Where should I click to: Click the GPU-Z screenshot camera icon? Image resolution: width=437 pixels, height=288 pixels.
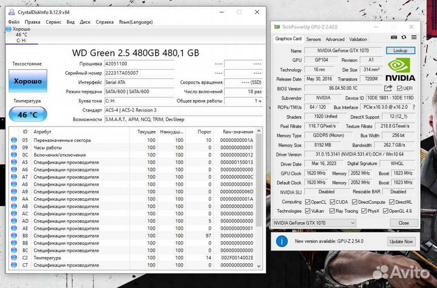(x=393, y=38)
